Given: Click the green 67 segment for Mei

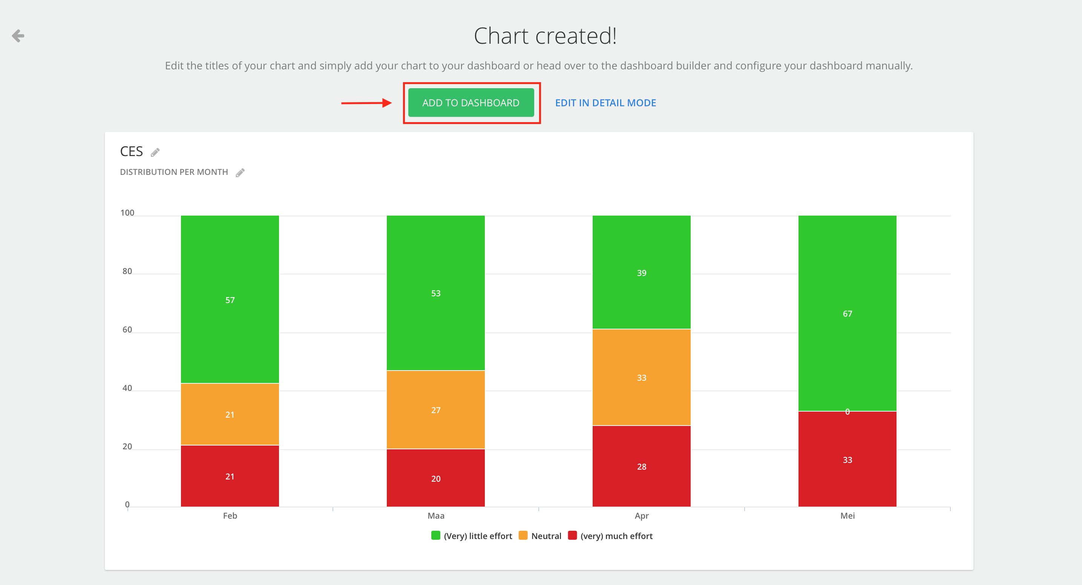Looking at the screenshot, I should point(847,314).
